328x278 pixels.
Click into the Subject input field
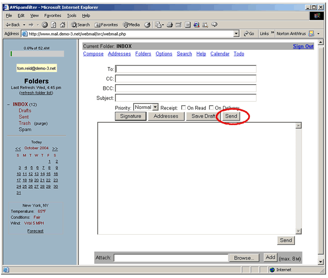(x=185, y=98)
